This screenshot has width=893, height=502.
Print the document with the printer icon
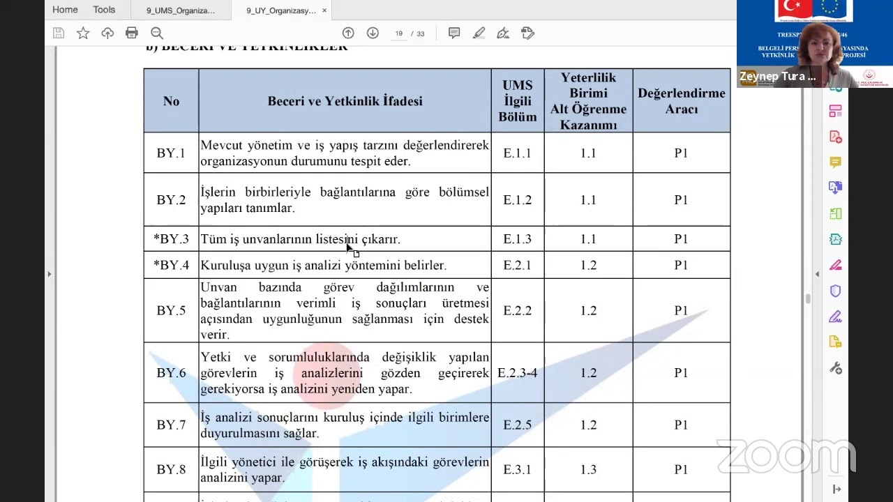point(132,33)
